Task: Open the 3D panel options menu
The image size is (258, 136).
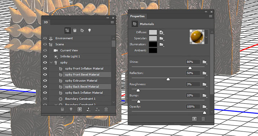Action: click(112, 22)
